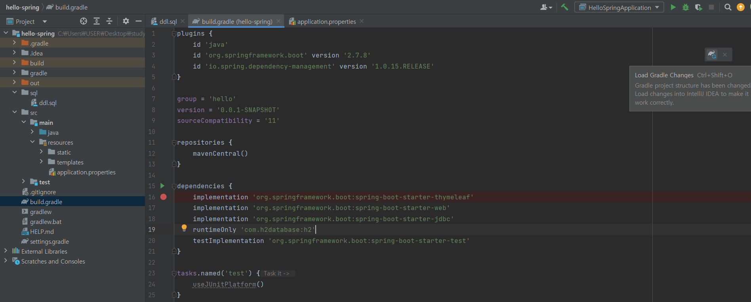Screen dimensions: 751x302
Task: Expand the static folder
Action: (x=41, y=152)
